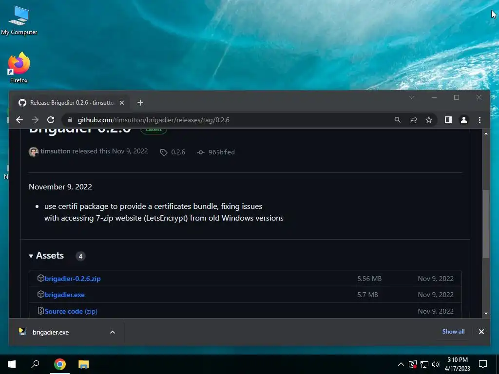
Task: Click the assets count badge 4
Action: [80, 256]
